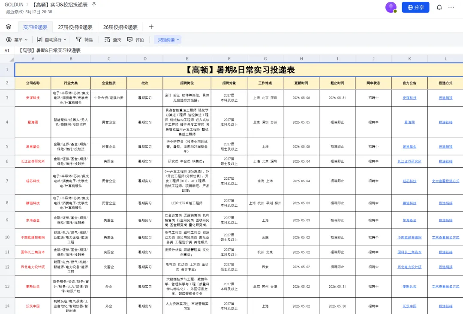The image size is (463, 314).
Task: Open the 中国能建安徽院 文末查看报名方式 link
Action: pyautogui.click(x=445, y=238)
